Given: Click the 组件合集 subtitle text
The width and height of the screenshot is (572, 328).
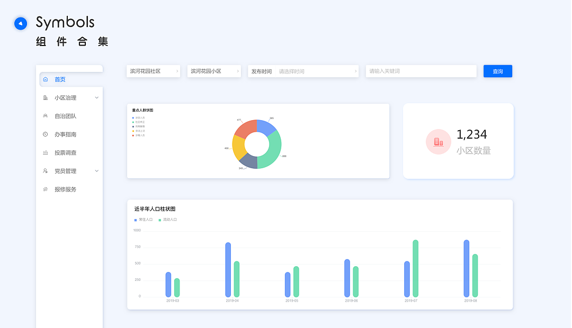Looking at the screenshot, I should pos(72,42).
